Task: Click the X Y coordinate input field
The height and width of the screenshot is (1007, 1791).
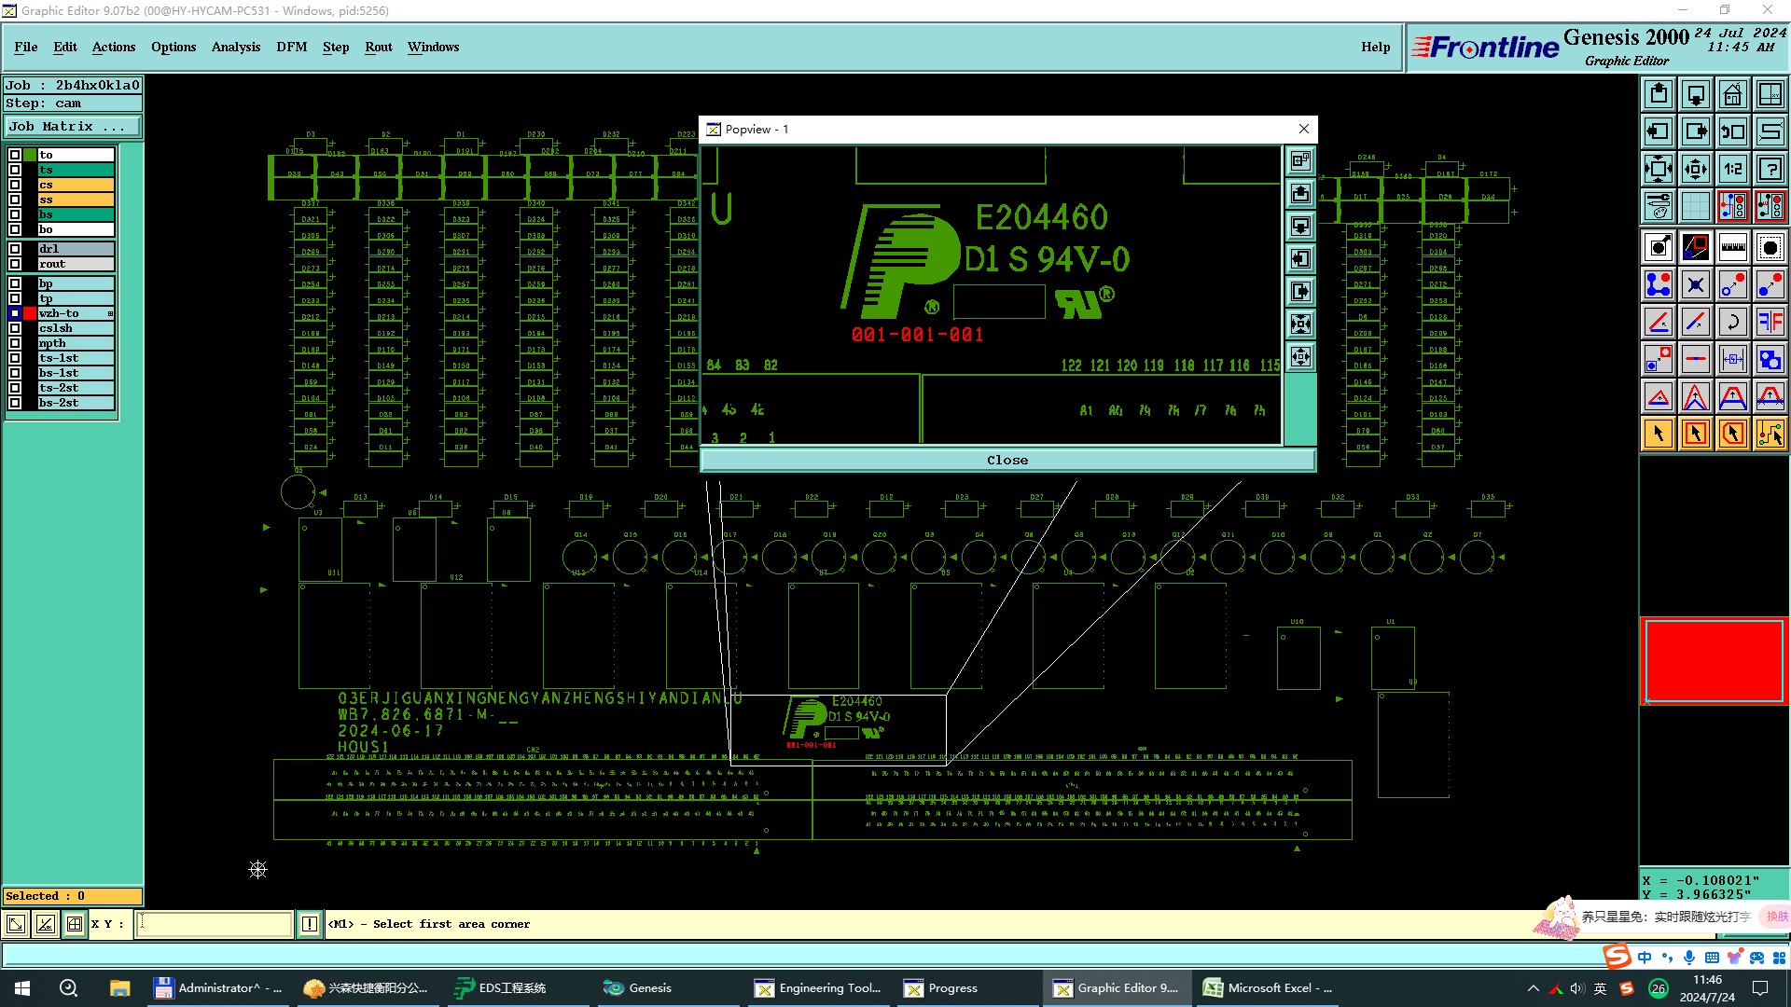Action: pos(215,924)
